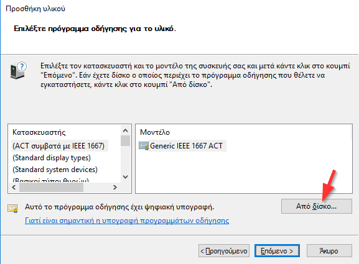Select (ACT συμβατά με IEEE 1667) manufacturer
Viewport: 359px width, 264px height.
[x=58, y=146]
